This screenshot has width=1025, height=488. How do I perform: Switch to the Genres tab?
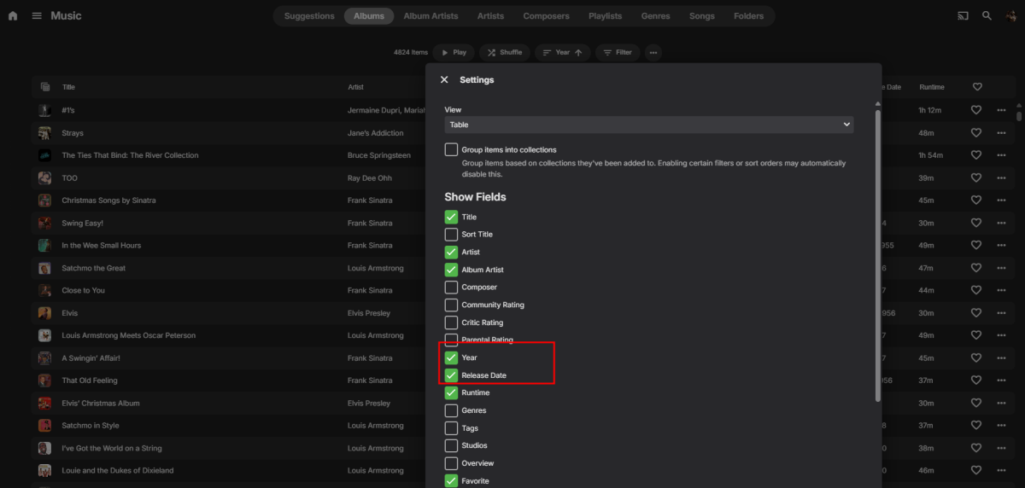coord(655,16)
